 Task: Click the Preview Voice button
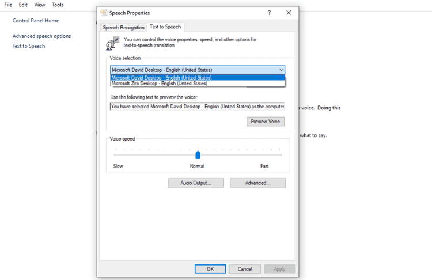(x=266, y=122)
